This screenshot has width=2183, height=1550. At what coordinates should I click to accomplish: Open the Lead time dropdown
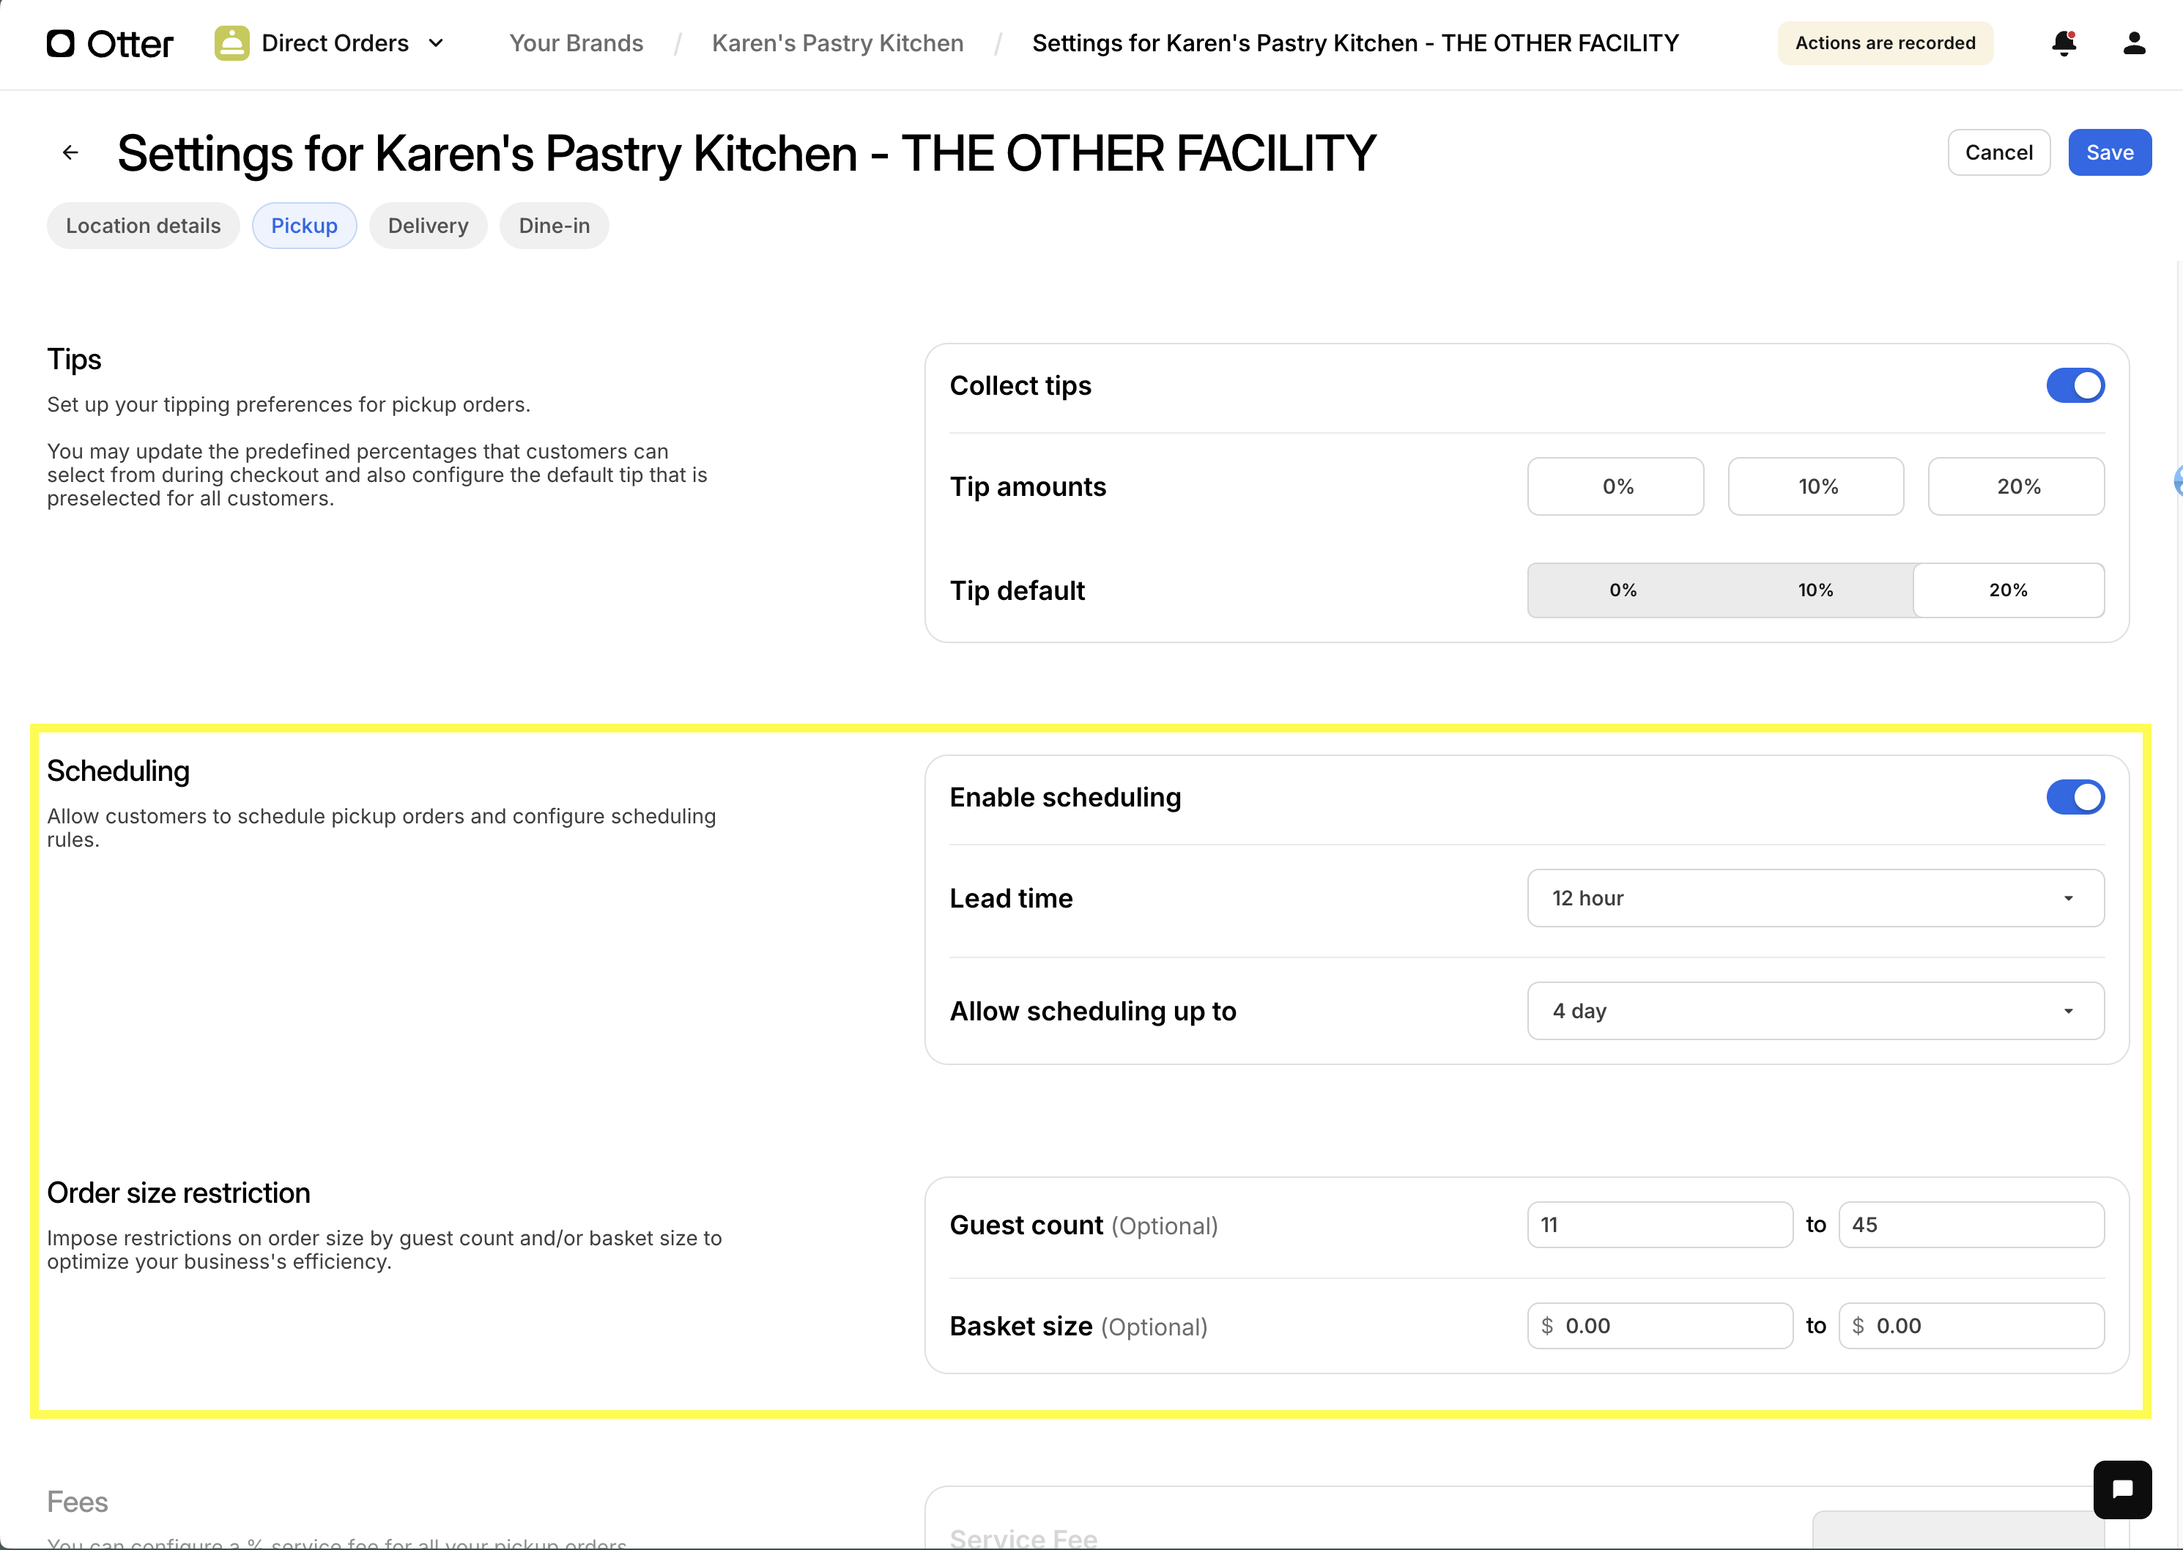pyautogui.click(x=1814, y=898)
